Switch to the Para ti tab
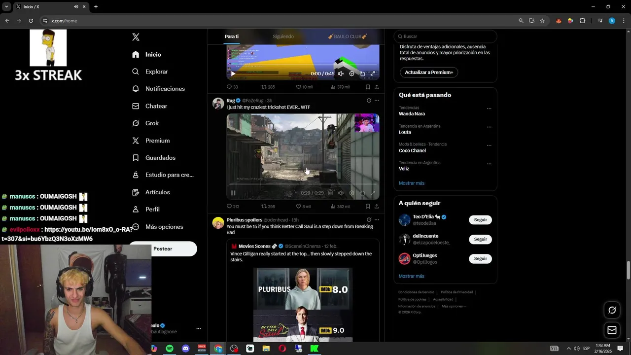The width and height of the screenshot is (631, 355). (x=232, y=36)
